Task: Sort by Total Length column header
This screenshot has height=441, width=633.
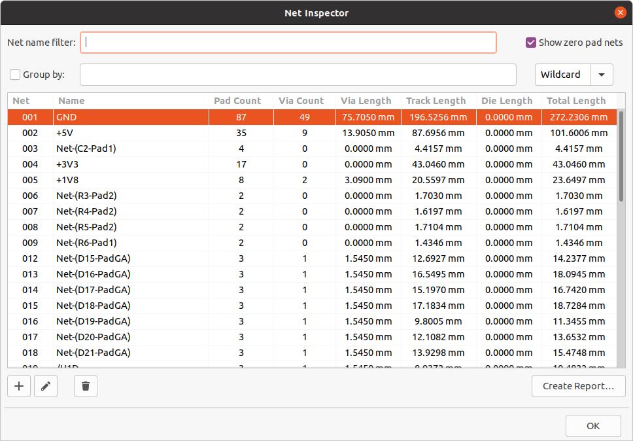Action: pos(575,101)
